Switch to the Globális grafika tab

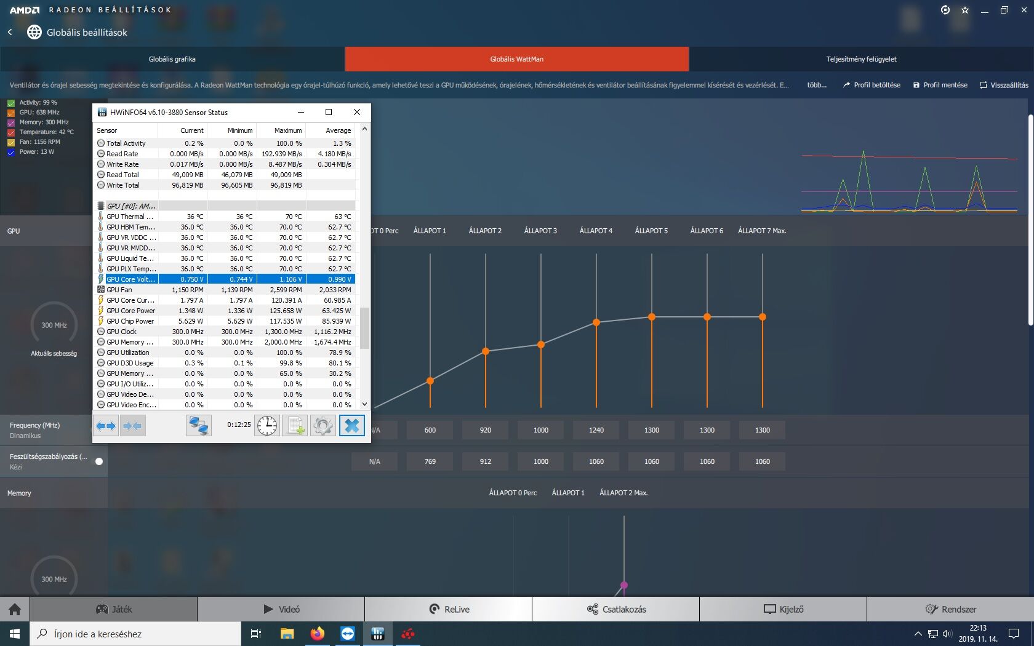pyautogui.click(x=172, y=59)
